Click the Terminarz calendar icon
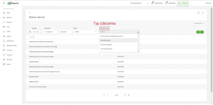The width and height of the screenshot is (213, 105). tap(4, 60)
